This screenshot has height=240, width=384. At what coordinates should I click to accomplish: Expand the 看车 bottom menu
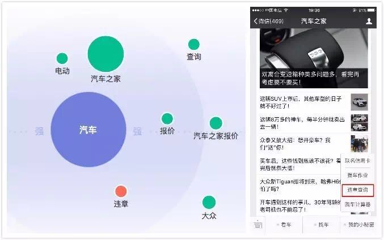284,225
